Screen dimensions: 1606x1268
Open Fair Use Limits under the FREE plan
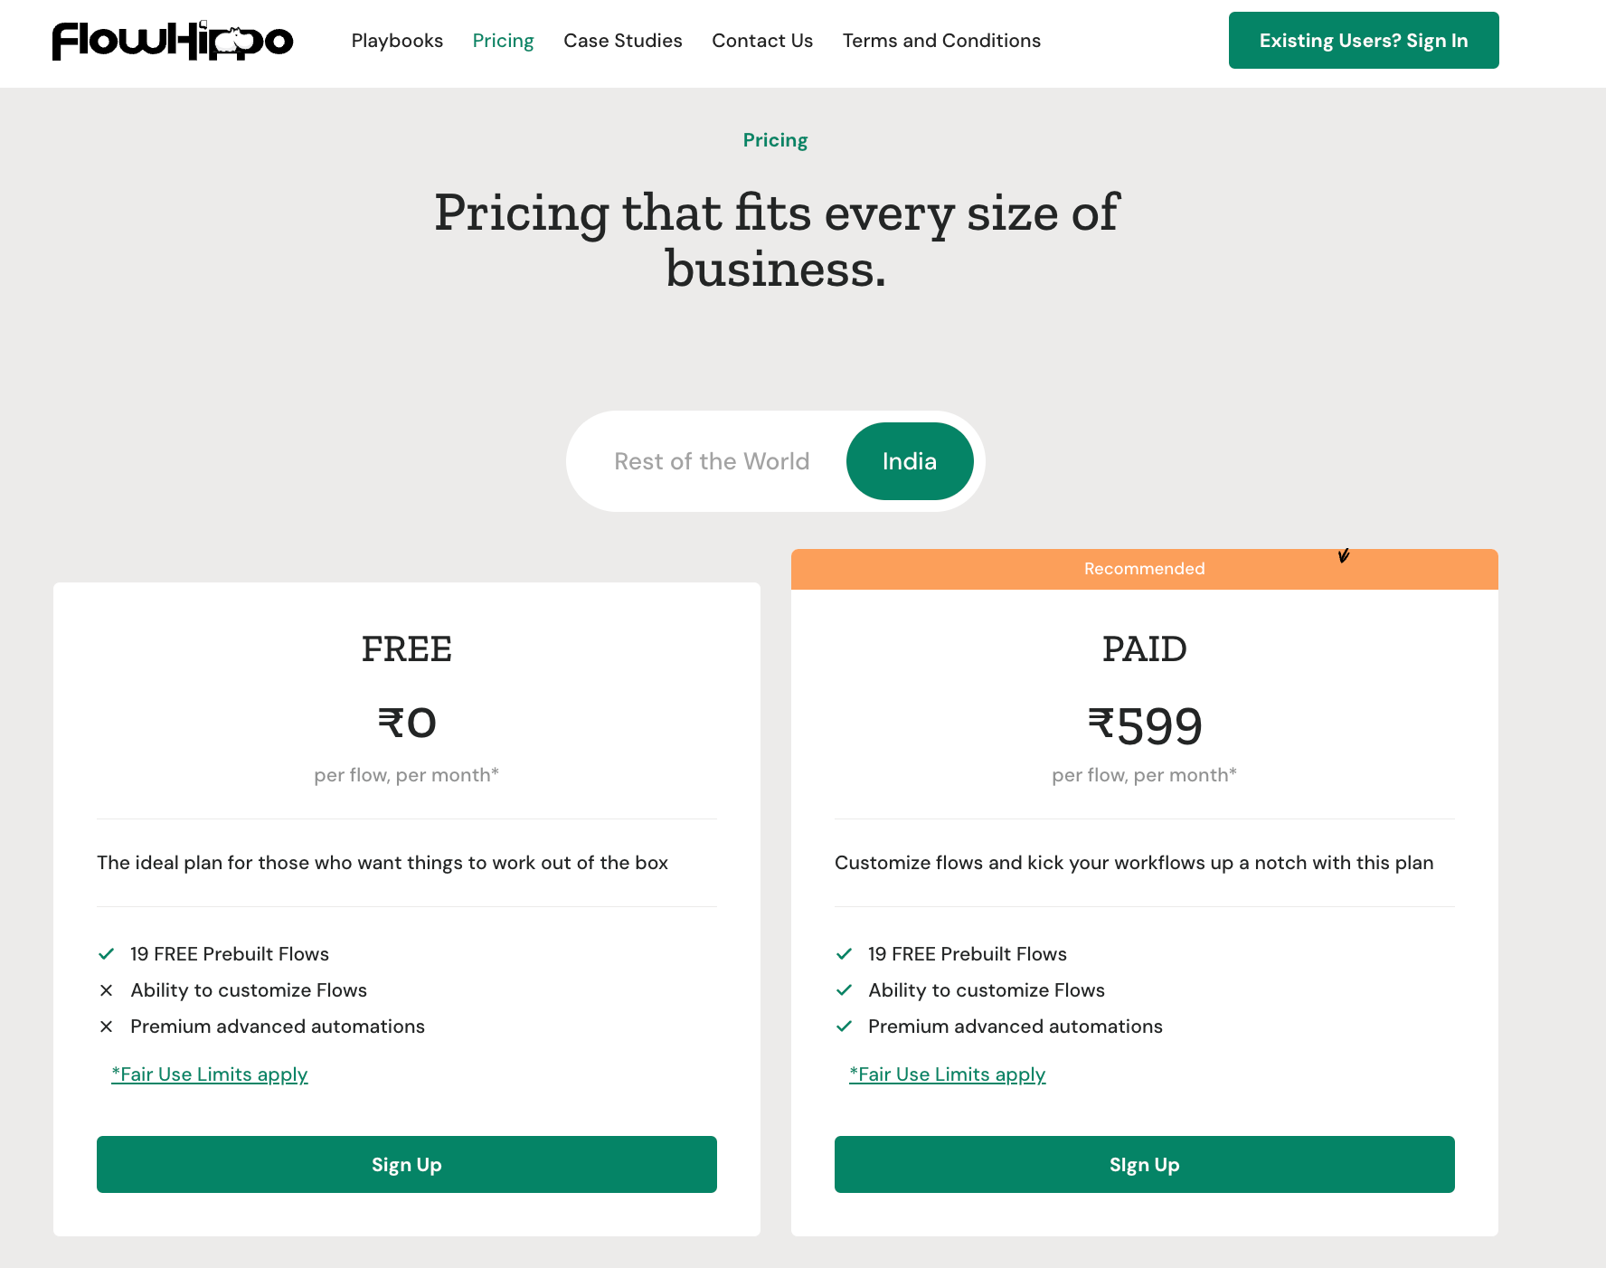(x=209, y=1074)
